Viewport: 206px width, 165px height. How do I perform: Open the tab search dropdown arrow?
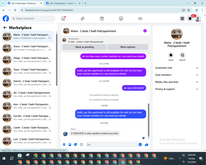tap(3, 3)
